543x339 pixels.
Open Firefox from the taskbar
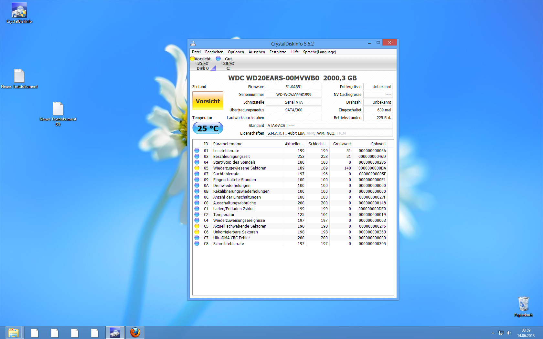pyautogui.click(x=135, y=333)
